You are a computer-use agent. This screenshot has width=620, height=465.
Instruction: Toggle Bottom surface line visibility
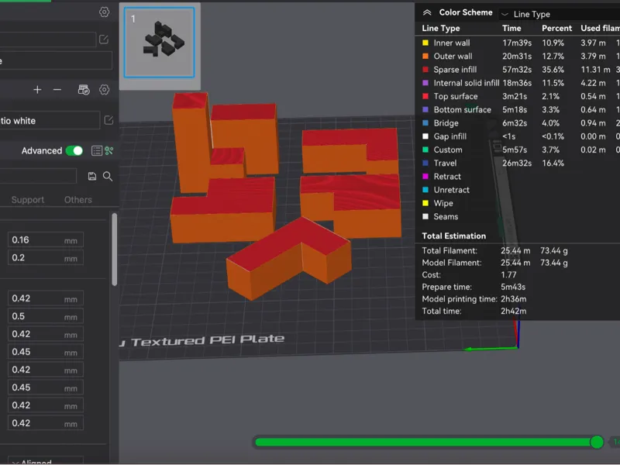coord(425,109)
